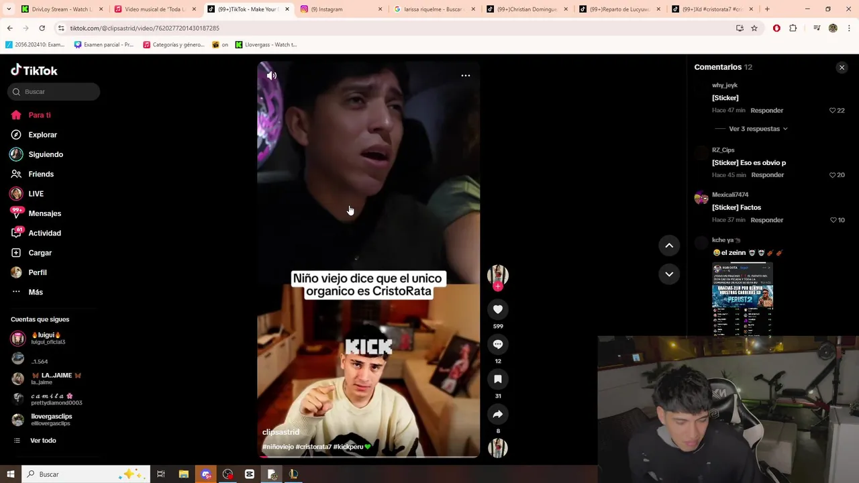The width and height of the screenshot is (859, 483).
Task: Open comments via speech bubble icon
Action: click(x=498, y=344)
